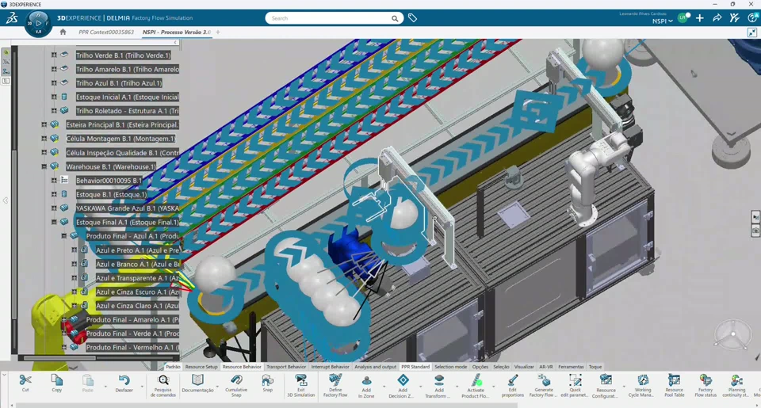Click the tag icon beside search
The height and width of the screenshot is (408, 761).
pyautogui.click(x=412, y=18)
